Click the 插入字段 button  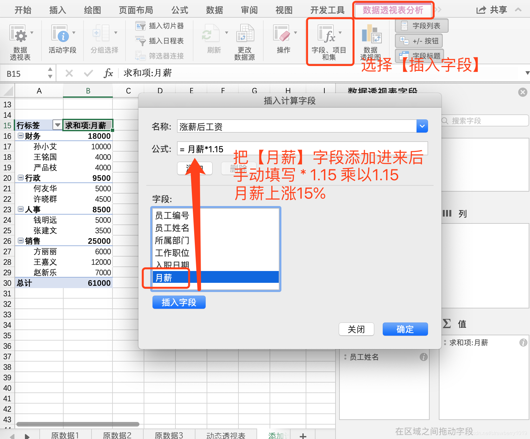click(179, 302)
